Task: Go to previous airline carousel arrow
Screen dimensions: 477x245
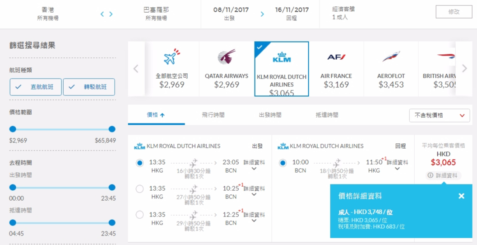Action: pyautogui.click(x=136, y=69)
